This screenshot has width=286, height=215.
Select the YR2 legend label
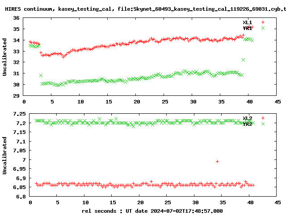coord(247,124)
